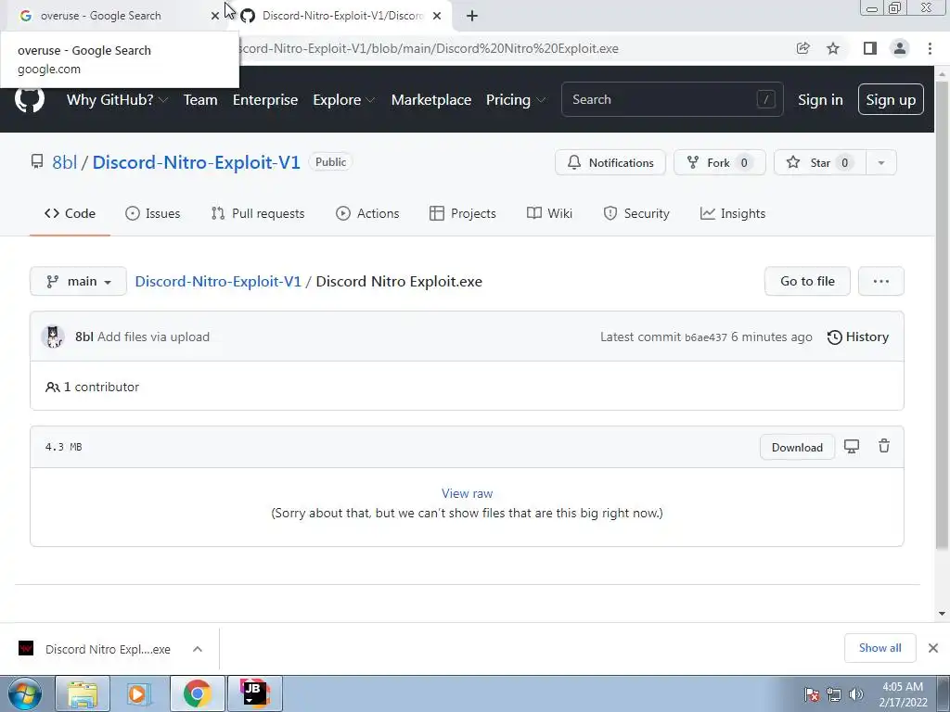950x712 pixels.
Task: Open the Star lists dropdown arrow
Action: point(881,162)
